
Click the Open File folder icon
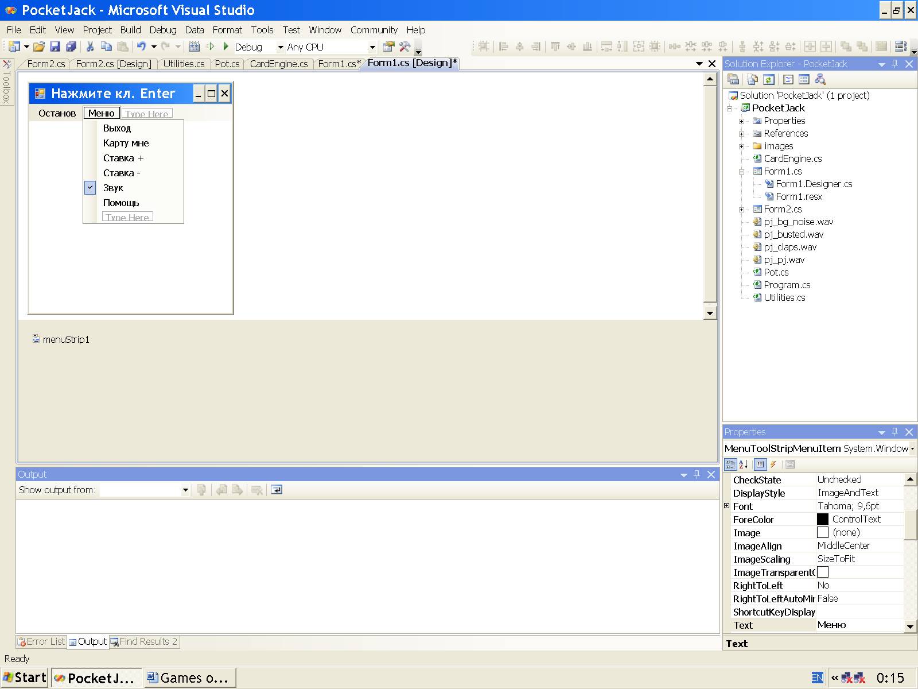point(38,47)
